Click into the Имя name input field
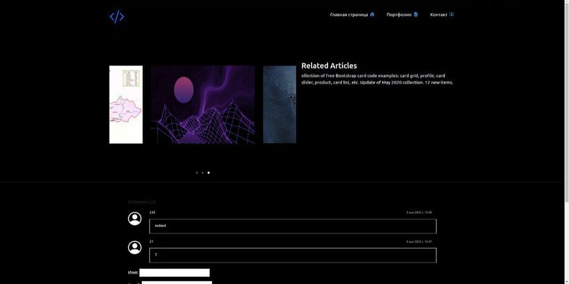Screen dimensions: 569x284 point(174,273)
